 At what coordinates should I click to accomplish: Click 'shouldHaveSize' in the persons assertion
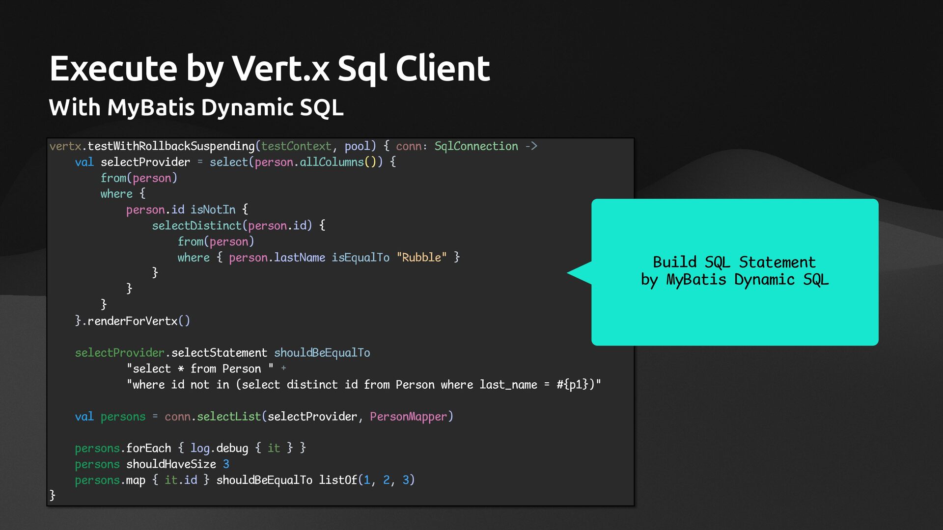[171, 464]
